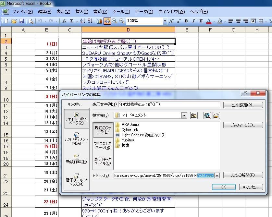
Task: Open the ツール(T) menu
Action: [x=121, y=12]
